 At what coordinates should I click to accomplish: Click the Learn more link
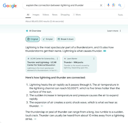coord(113,31)
